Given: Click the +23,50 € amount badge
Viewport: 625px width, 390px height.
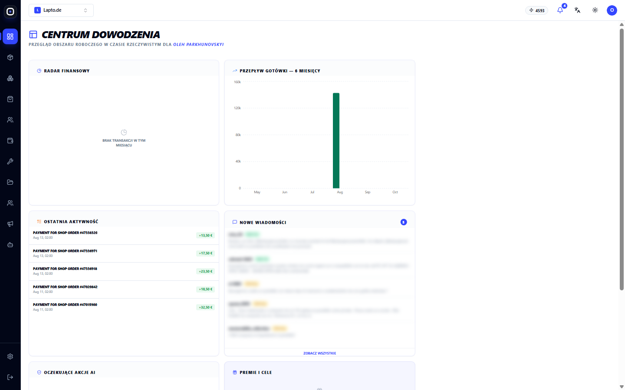Looking at the screenshot, I should pos(206,271).
